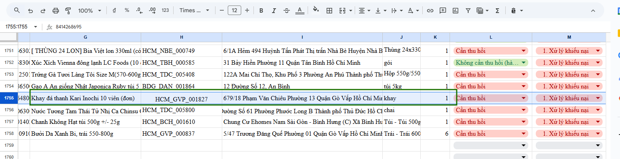Screen dimensions: 620x159
Task: Decrease font size with minus button
Action: [222, 10]
